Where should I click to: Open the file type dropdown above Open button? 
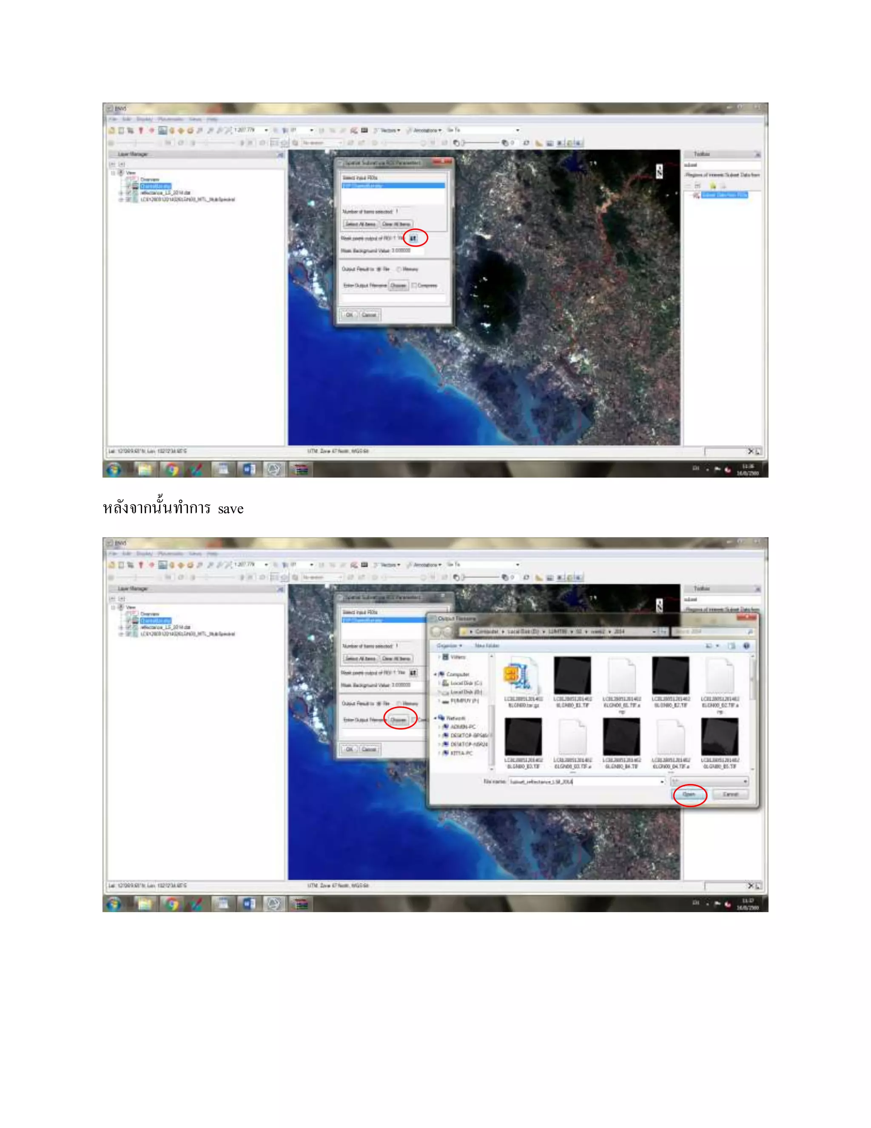point(709,782)
